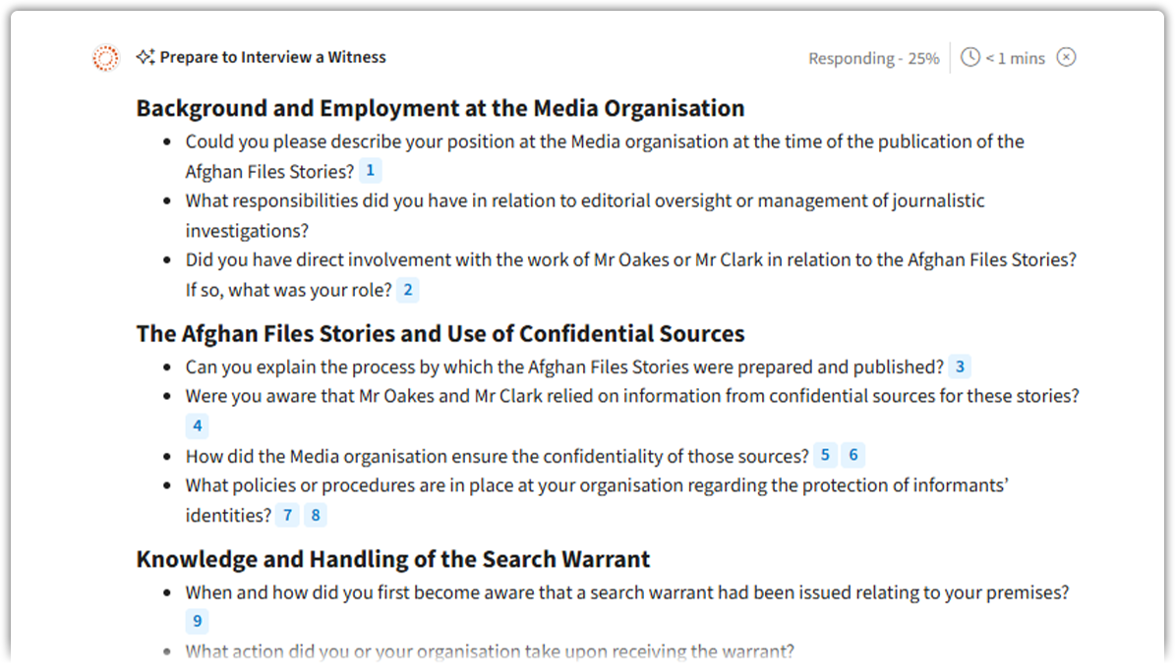Open citation 3 after the publication process question

tap(959, 365)
